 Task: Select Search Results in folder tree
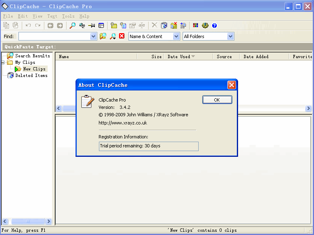[32, 56]
